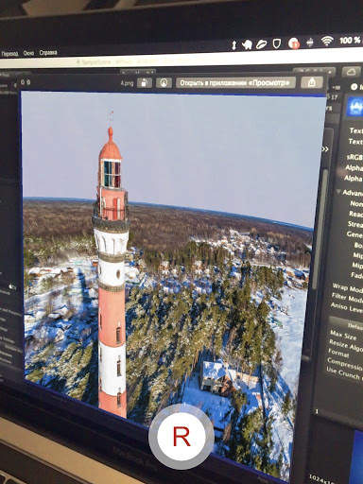Click the Format label
Image resolution: width=363 pixels, height=484 pixels.
point(338,353)
